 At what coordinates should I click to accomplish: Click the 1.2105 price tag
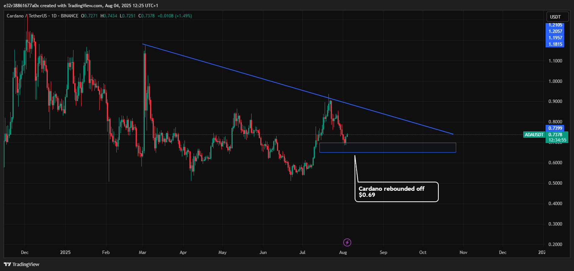[x=555, y=25]
